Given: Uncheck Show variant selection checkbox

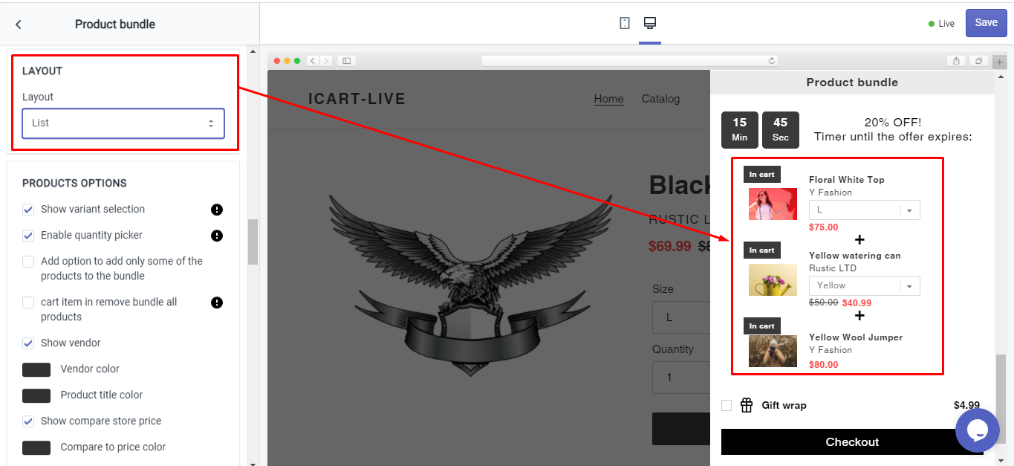Looking at the screenshot, I should 28,210.
